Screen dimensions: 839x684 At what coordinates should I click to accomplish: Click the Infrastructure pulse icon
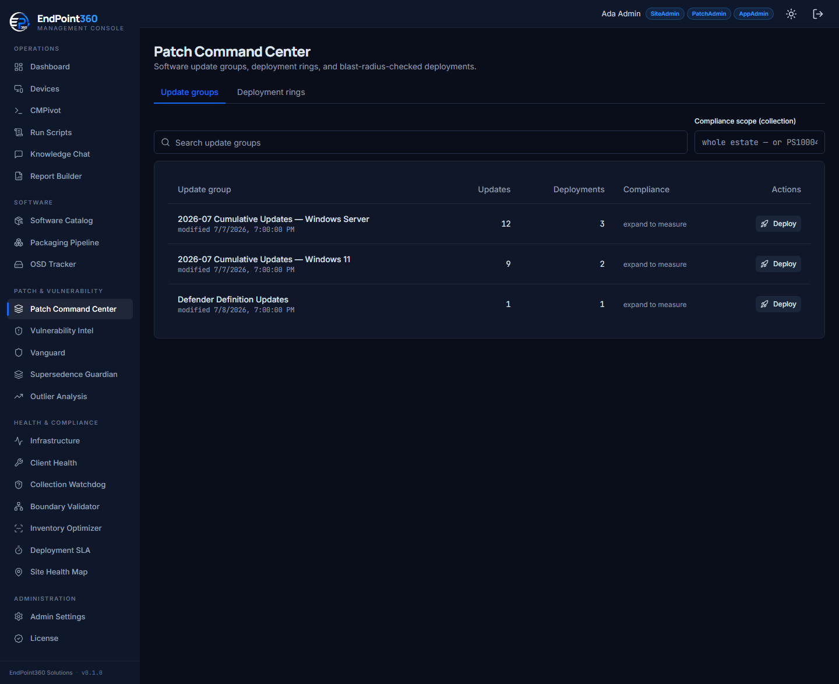click(x=19, y=441)
